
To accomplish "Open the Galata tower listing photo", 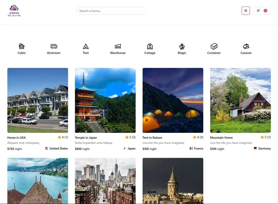I will pyautogui.click(x=173, y=181).
